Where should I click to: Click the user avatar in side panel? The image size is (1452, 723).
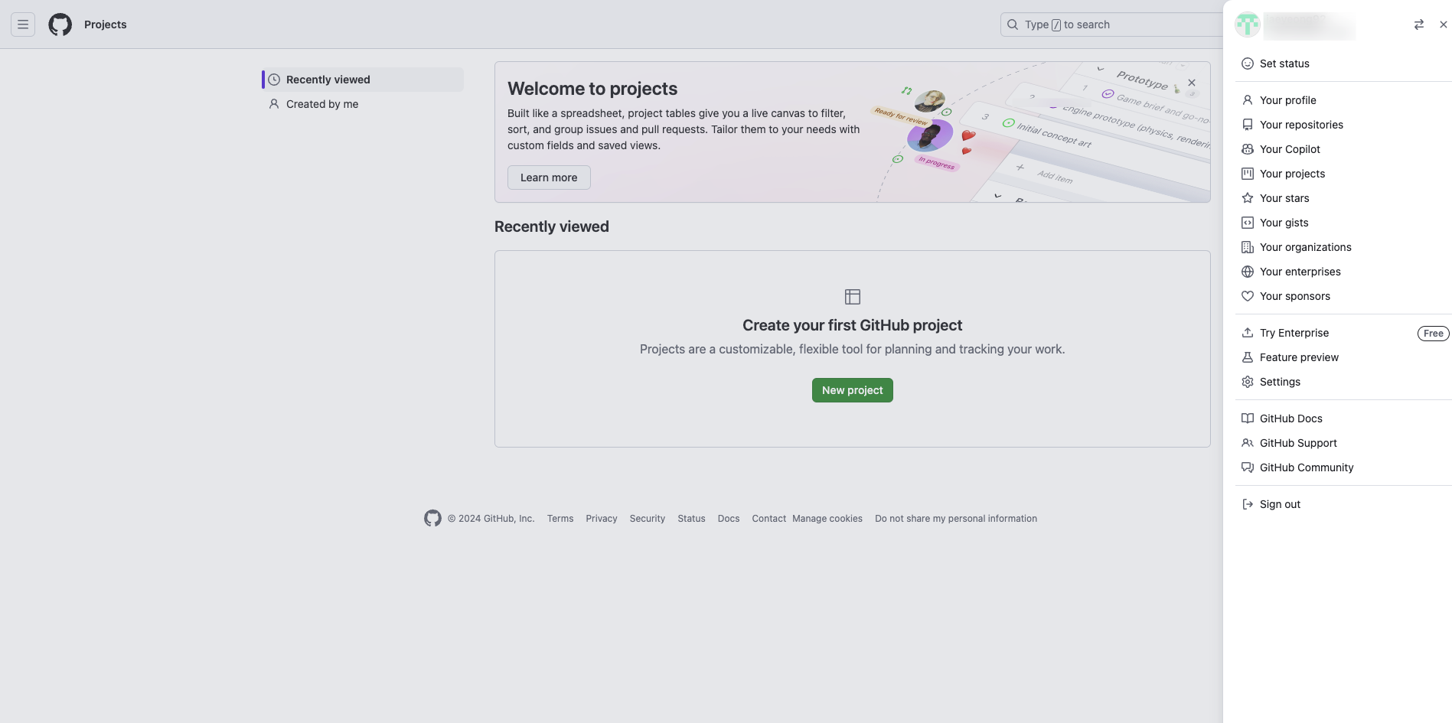(1247, 24)
